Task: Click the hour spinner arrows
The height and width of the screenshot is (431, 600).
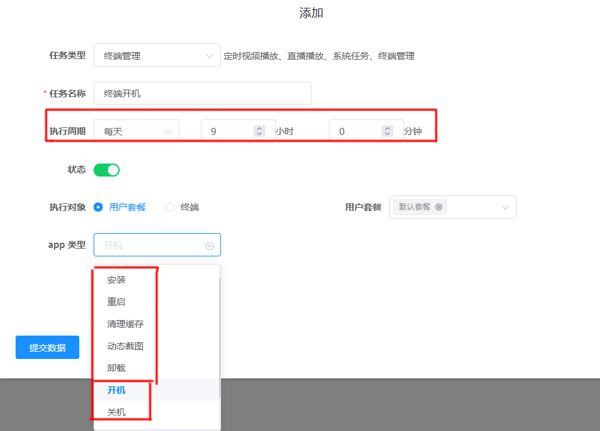Action: (259, 131)
